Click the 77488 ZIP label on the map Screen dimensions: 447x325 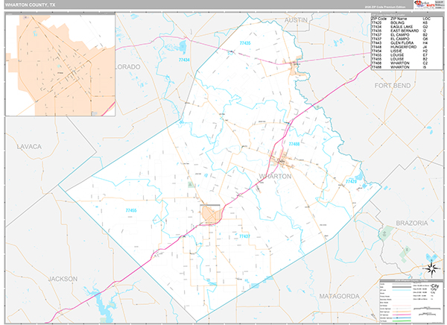tap(294, 144)
